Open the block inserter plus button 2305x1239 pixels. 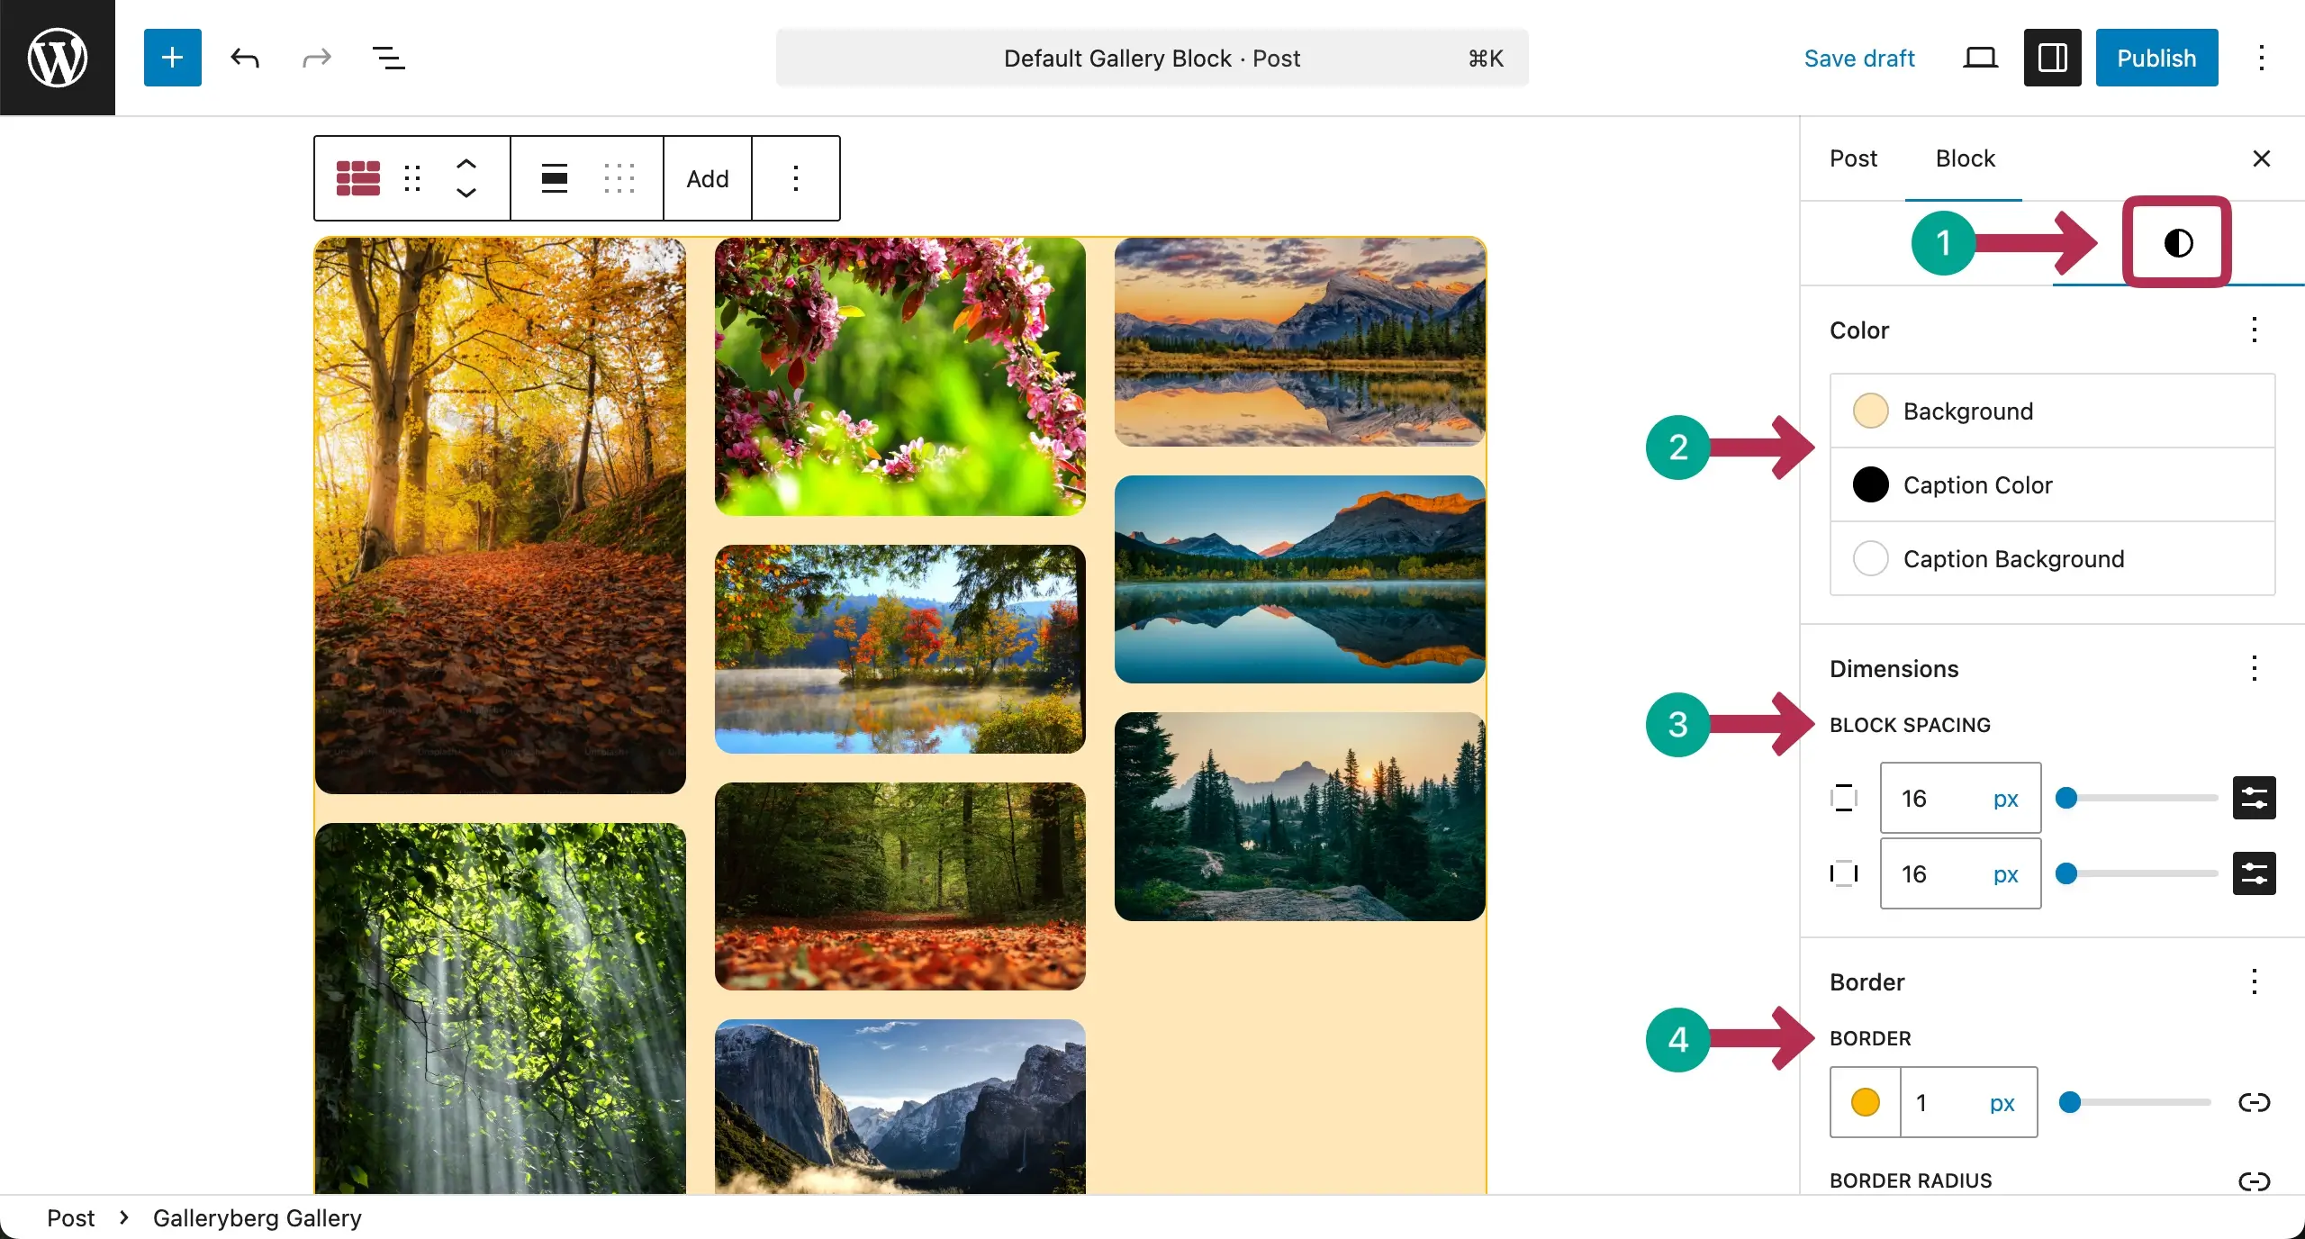[x=172, y=58]
